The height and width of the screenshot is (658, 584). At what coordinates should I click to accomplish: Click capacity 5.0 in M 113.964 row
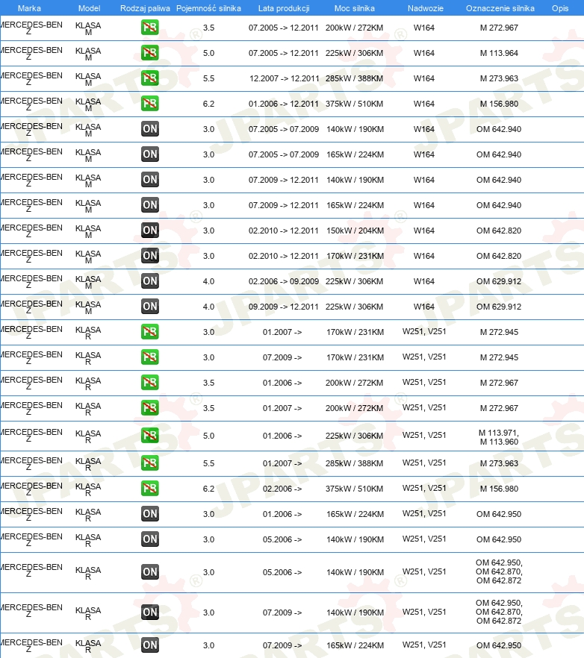point(208,53)
